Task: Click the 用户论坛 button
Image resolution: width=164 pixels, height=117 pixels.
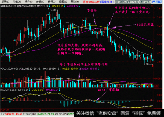Action: point(145,2)
